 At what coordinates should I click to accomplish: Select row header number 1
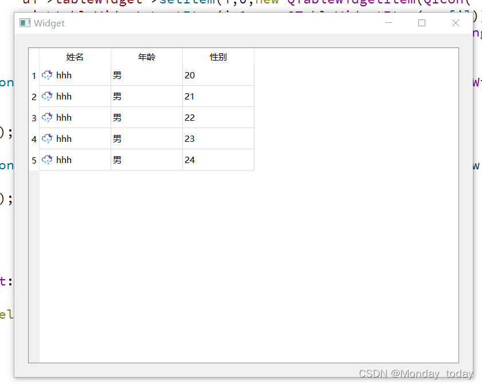click(34, 75)
